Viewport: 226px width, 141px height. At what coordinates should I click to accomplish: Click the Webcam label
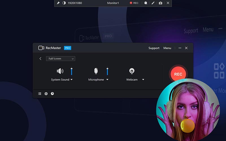(x=132, y=80)
